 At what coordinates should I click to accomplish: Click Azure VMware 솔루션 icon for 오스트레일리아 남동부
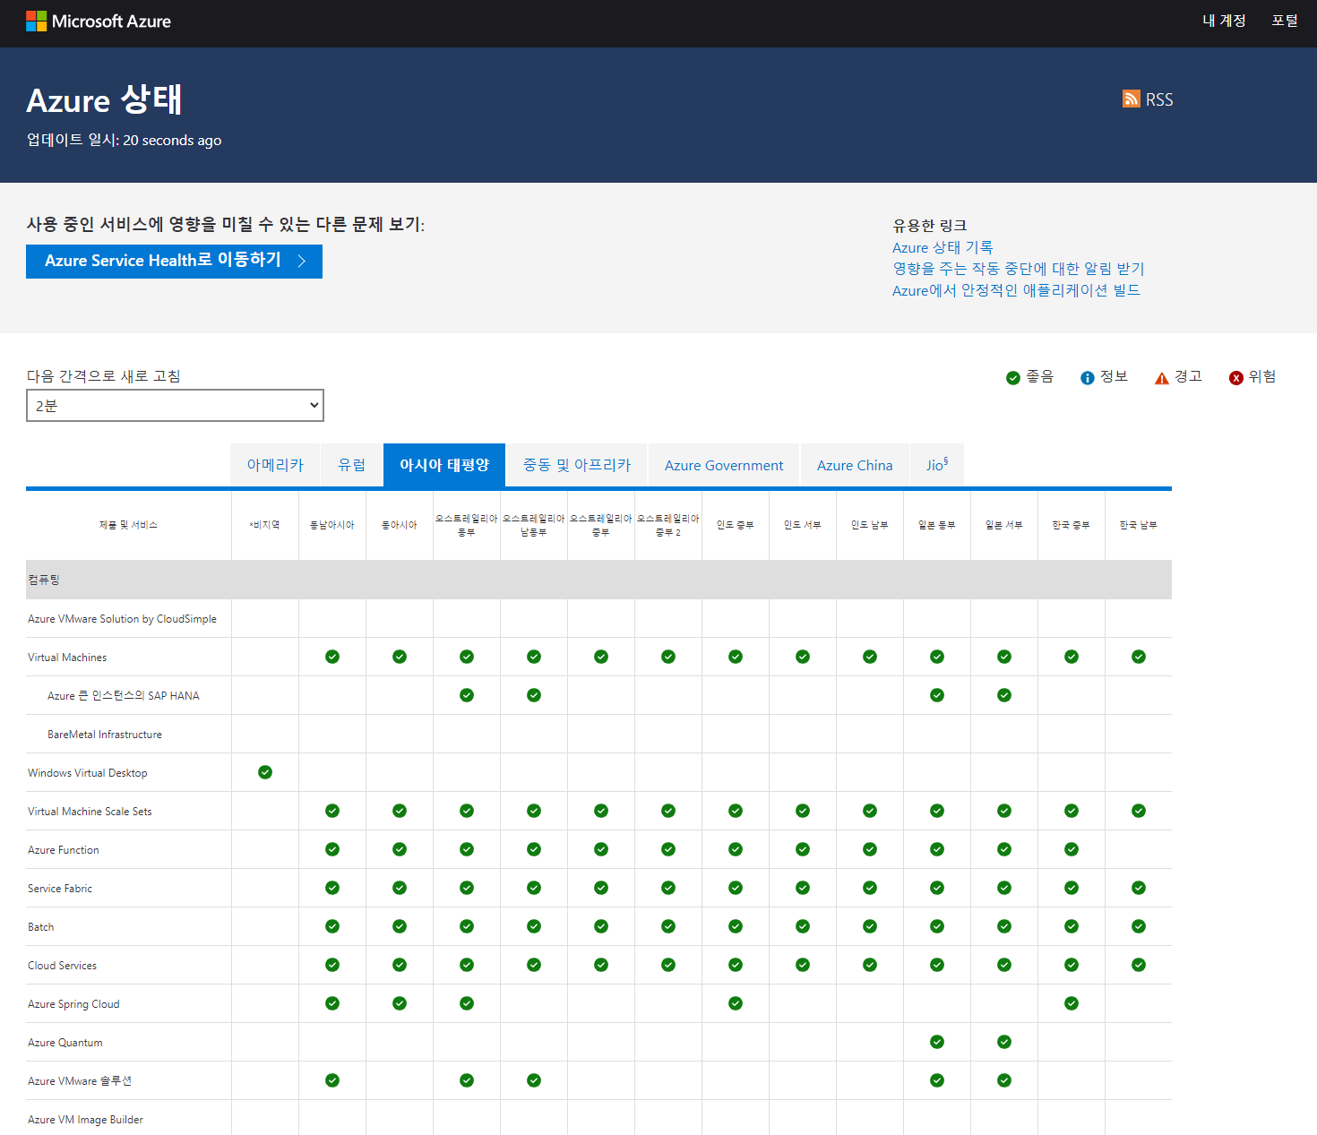[534, 1080]
